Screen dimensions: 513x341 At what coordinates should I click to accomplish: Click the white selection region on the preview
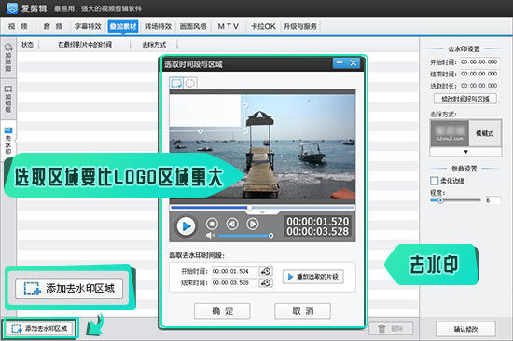coord(205,111)
